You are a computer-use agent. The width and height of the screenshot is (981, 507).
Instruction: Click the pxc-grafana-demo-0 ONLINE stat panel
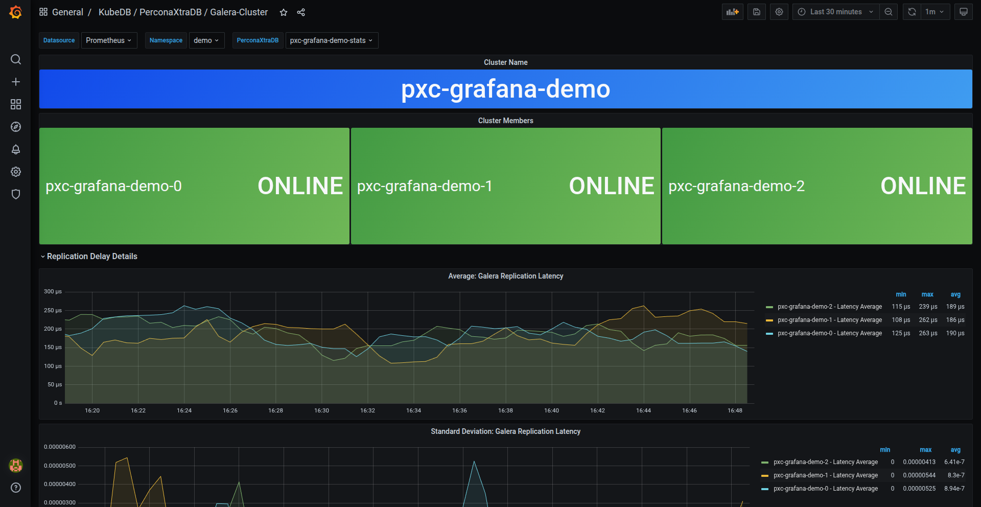(x=194, y=186)
